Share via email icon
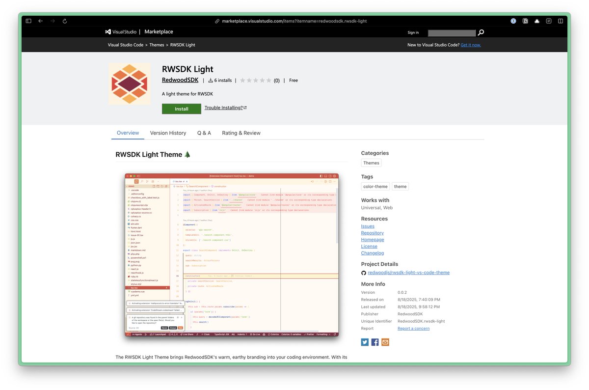 385,342
